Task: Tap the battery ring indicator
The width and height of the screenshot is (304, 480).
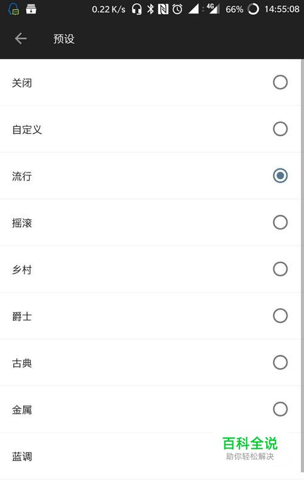Action: (254, 9)
